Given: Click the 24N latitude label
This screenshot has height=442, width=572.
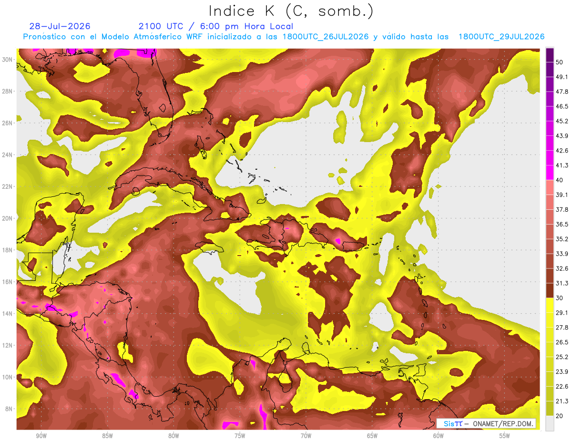Looking at the screenshot, I should click(8, 155).
